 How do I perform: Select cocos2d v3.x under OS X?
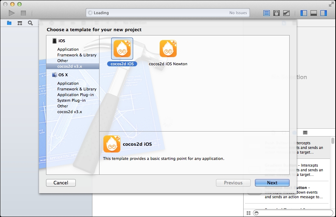(x=70, y=112)
